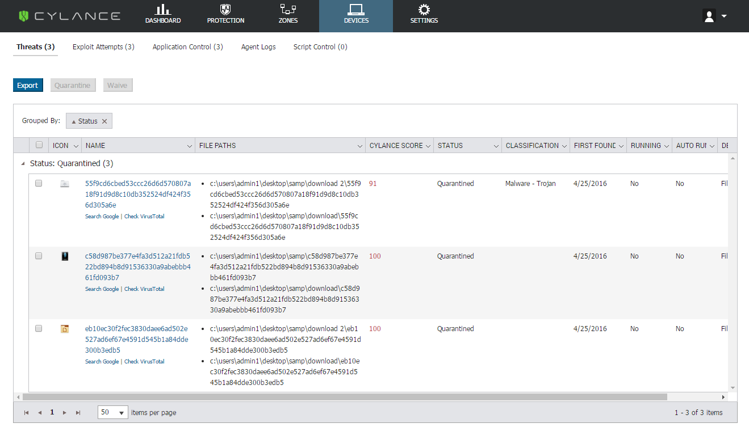This screenshot has width=749, height=440.
Task: Click the Cylance score 91 cell
Action: [373, 184]
